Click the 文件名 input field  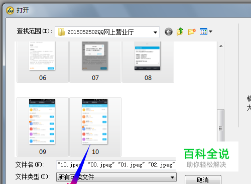(116, 165)
